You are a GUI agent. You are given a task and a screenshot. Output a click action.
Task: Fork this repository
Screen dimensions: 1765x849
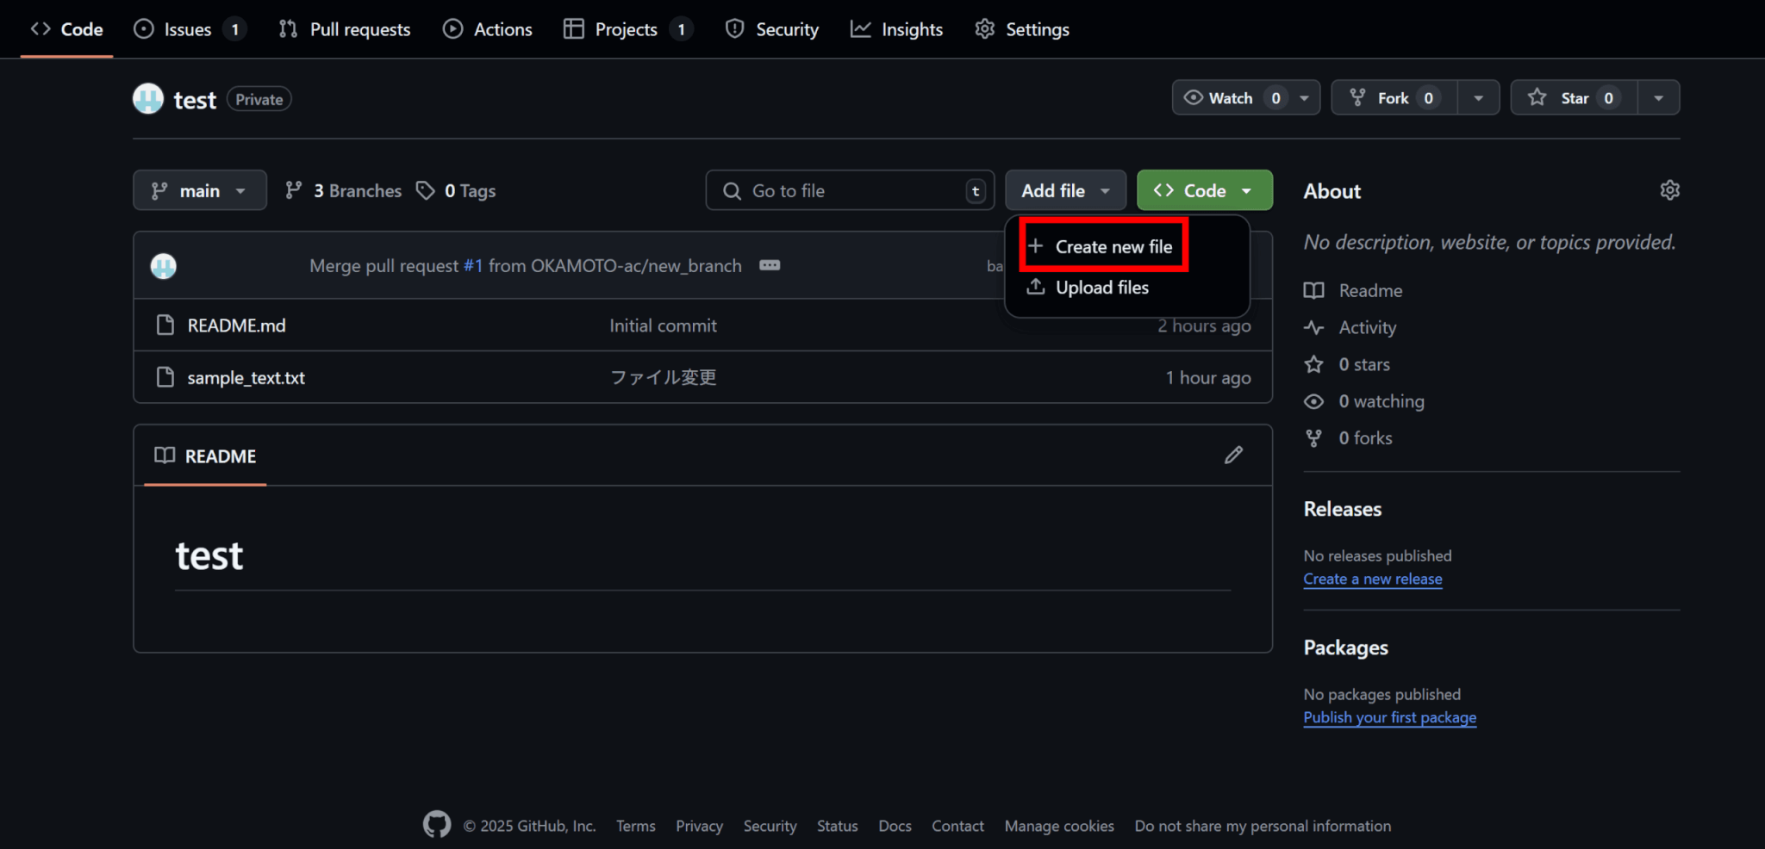(1394, 97)
